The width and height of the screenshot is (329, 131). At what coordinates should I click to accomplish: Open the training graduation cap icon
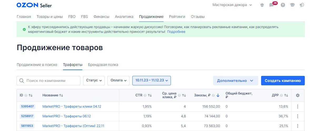pyautogui.click(x=292, y=5)
